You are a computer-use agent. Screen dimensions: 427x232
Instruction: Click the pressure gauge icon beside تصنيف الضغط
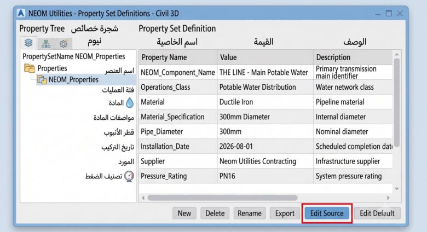129,176
